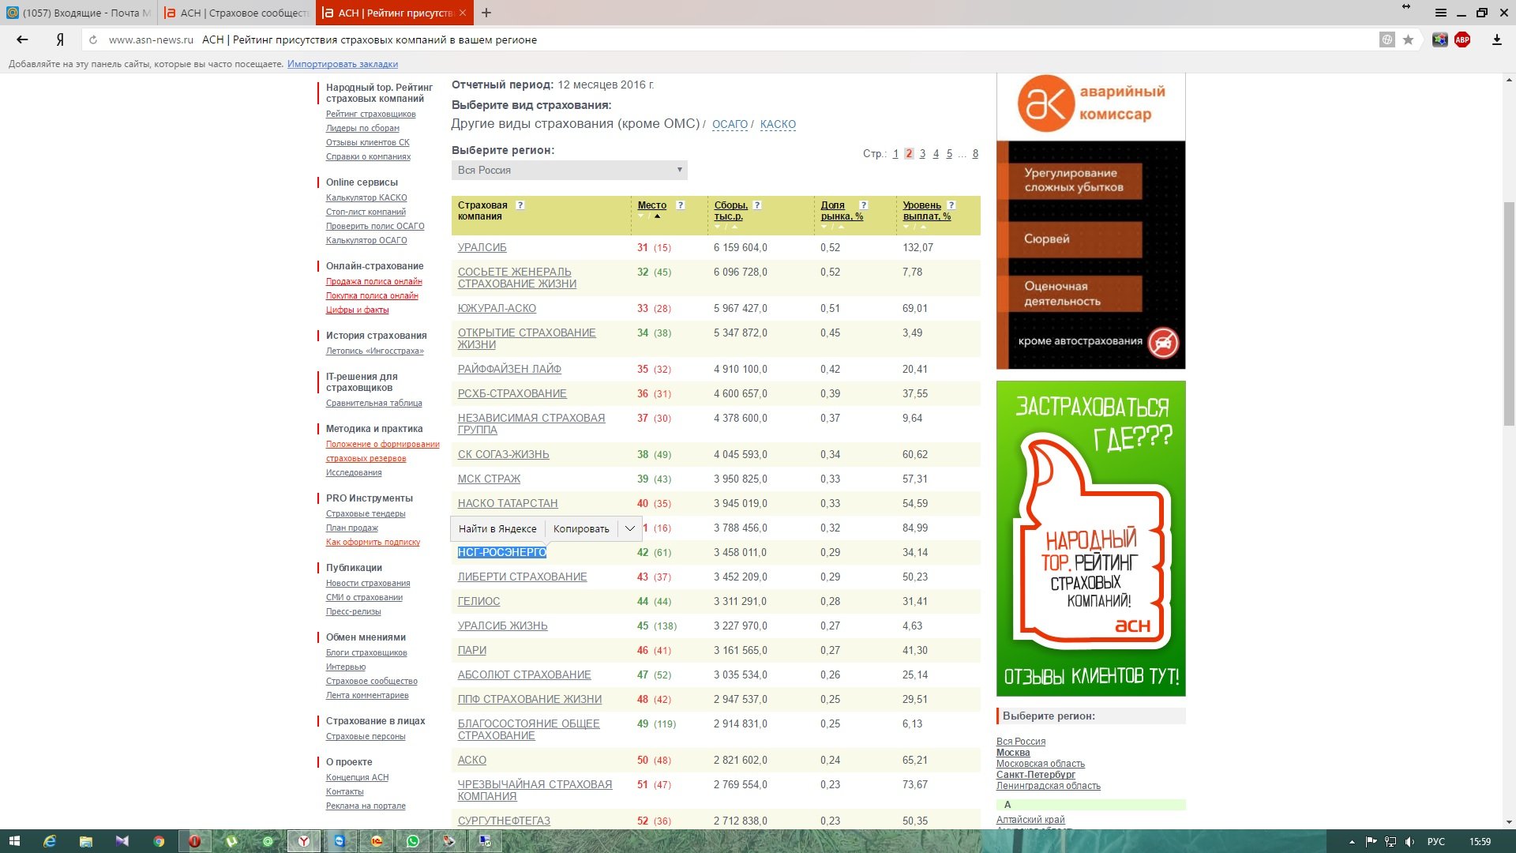Reload the page with the refresh icon
The width and height of the screenshot is (1516, 853).
[93, 39]
